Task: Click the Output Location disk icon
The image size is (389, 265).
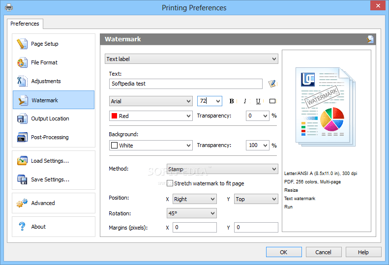Action: [22, 118]
